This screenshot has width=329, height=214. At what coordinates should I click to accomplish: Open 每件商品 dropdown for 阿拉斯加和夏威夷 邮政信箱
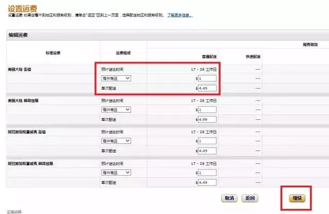116,173
